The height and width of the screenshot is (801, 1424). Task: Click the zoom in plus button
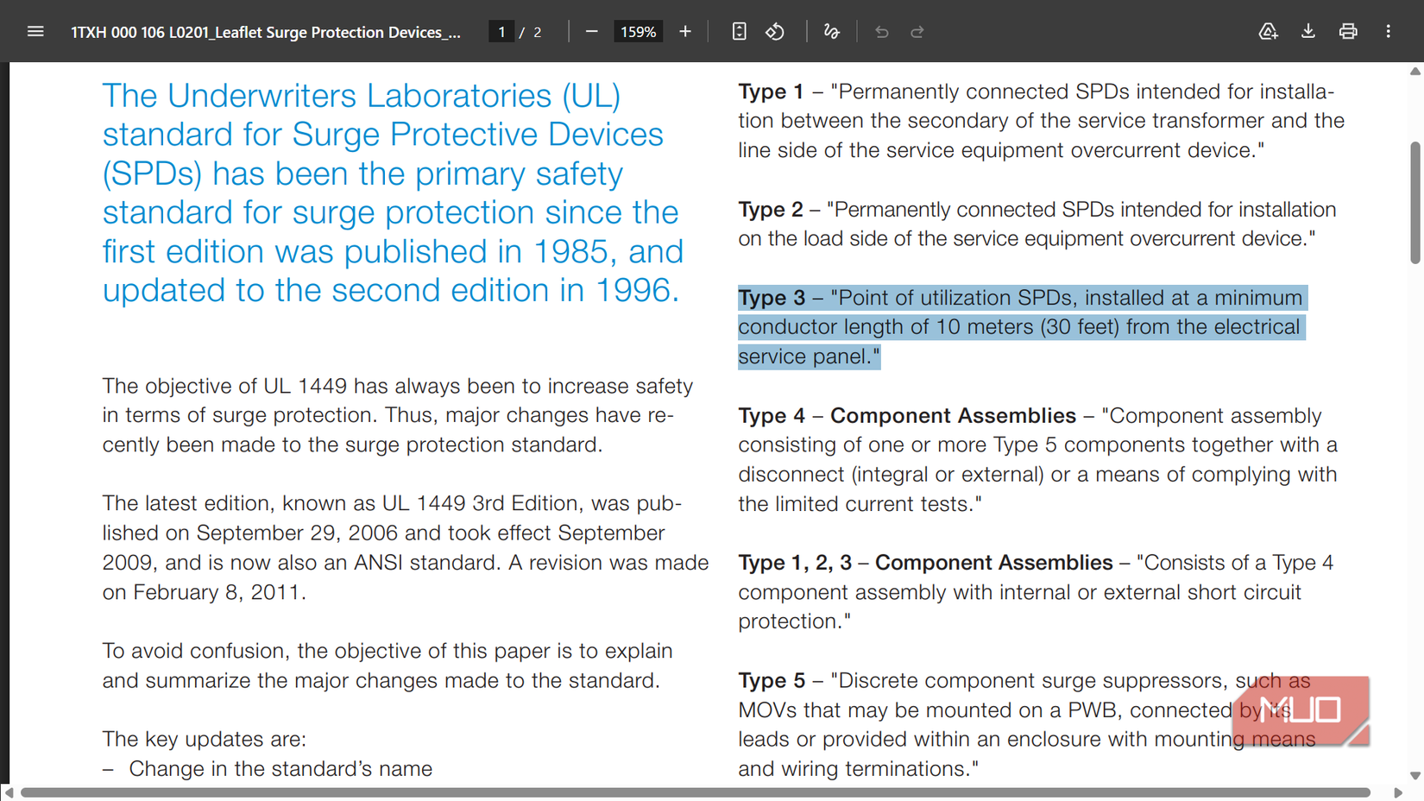point(685,32)
